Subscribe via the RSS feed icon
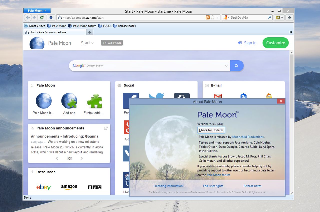Viewport: 320px width, 212px height. (x=208, y=17)
